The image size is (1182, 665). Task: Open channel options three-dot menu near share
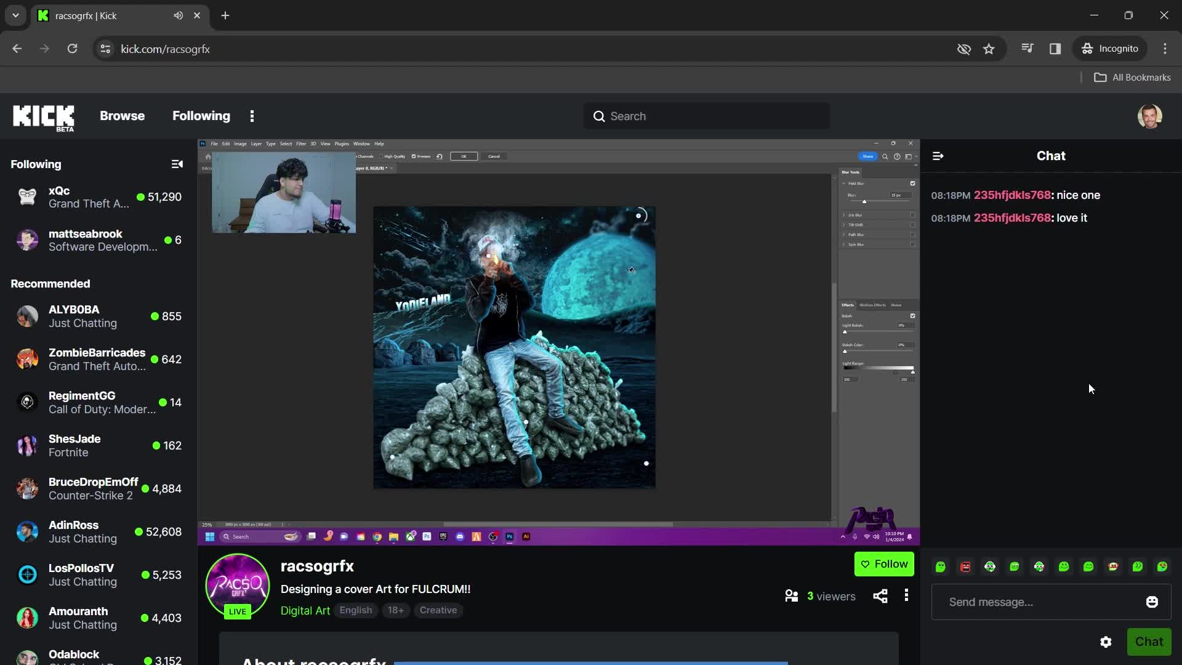click(906, 595)
